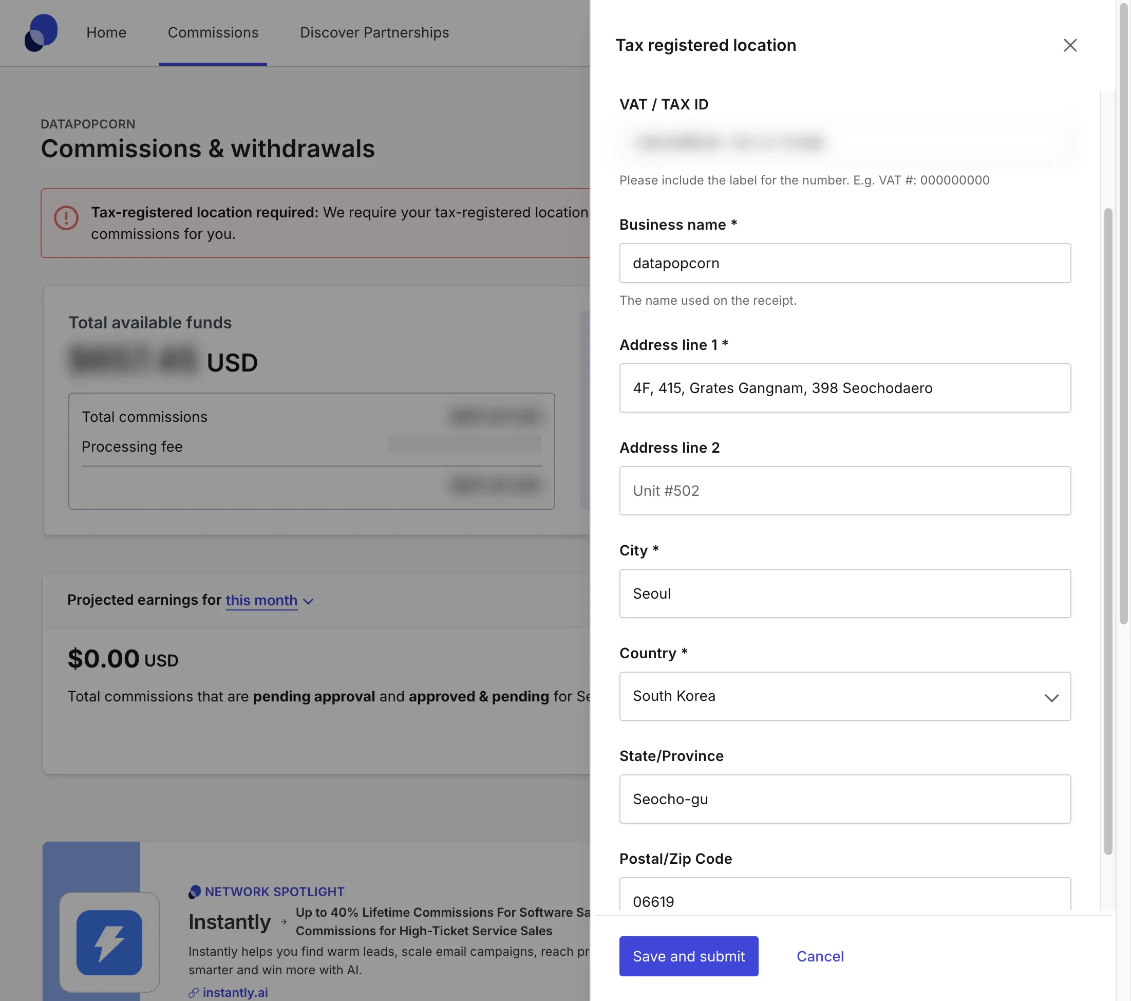This screenshot has height=1001, width=1131.
Task: Go to Discover Partnerships
Action: click(x=374, y=33)
